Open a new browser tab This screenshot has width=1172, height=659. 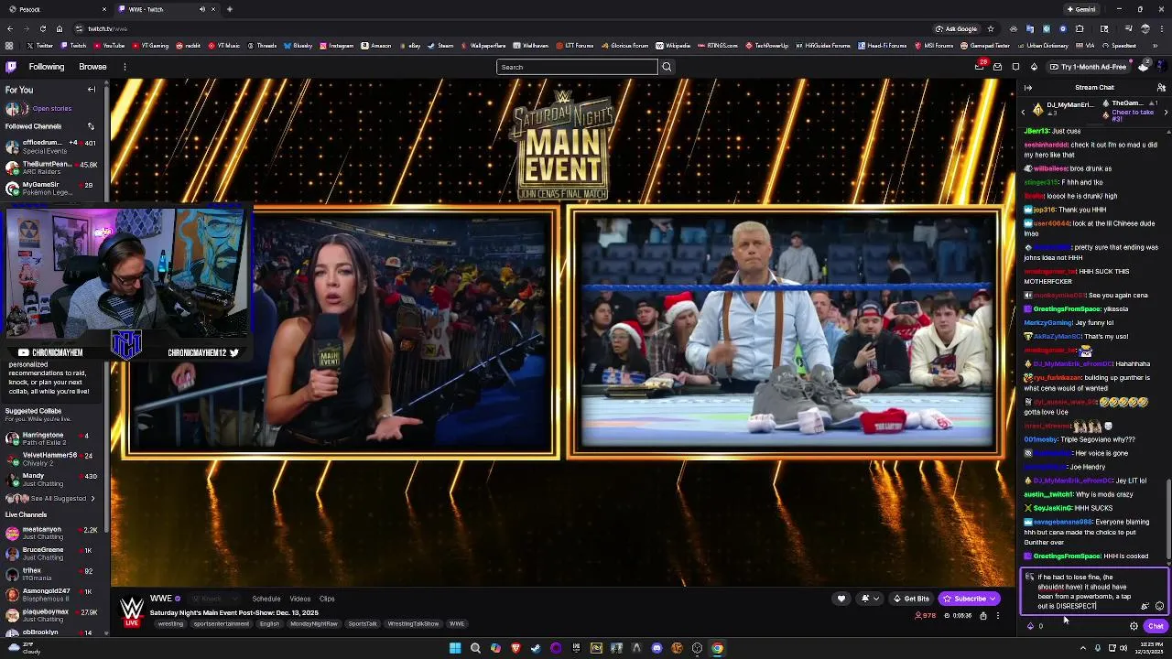point(230,9)
